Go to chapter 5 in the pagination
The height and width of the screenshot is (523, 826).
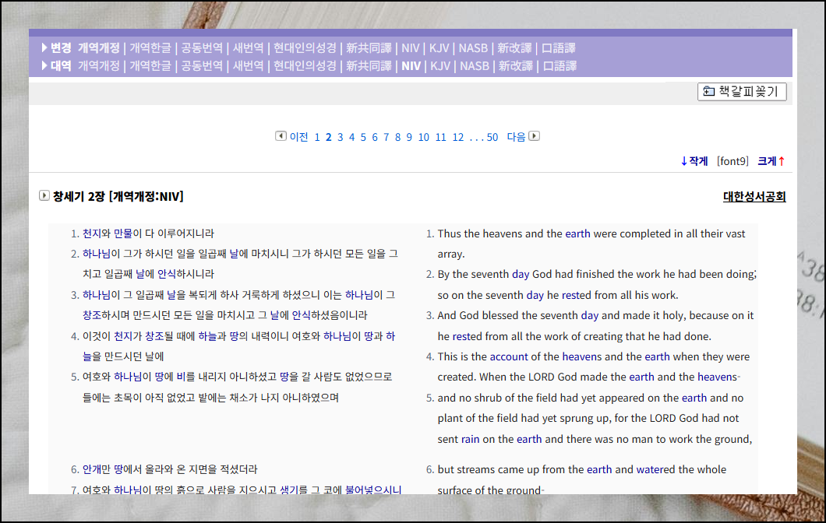click(363, 137)
